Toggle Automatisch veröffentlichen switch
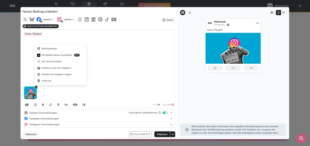310x146 pixels. pos(165,113)
